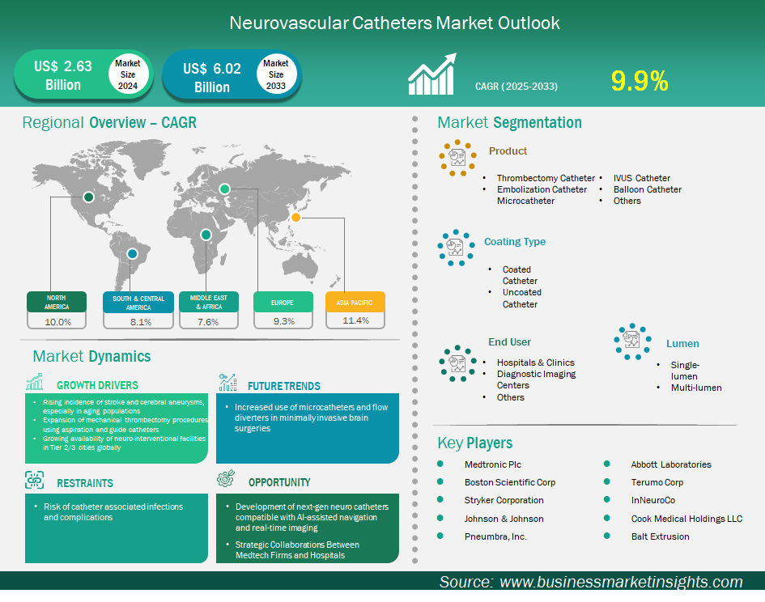This screenshot has height=602, width=765.
Task: Click the Market Segmentation heading
Action: tap(509, 122)
